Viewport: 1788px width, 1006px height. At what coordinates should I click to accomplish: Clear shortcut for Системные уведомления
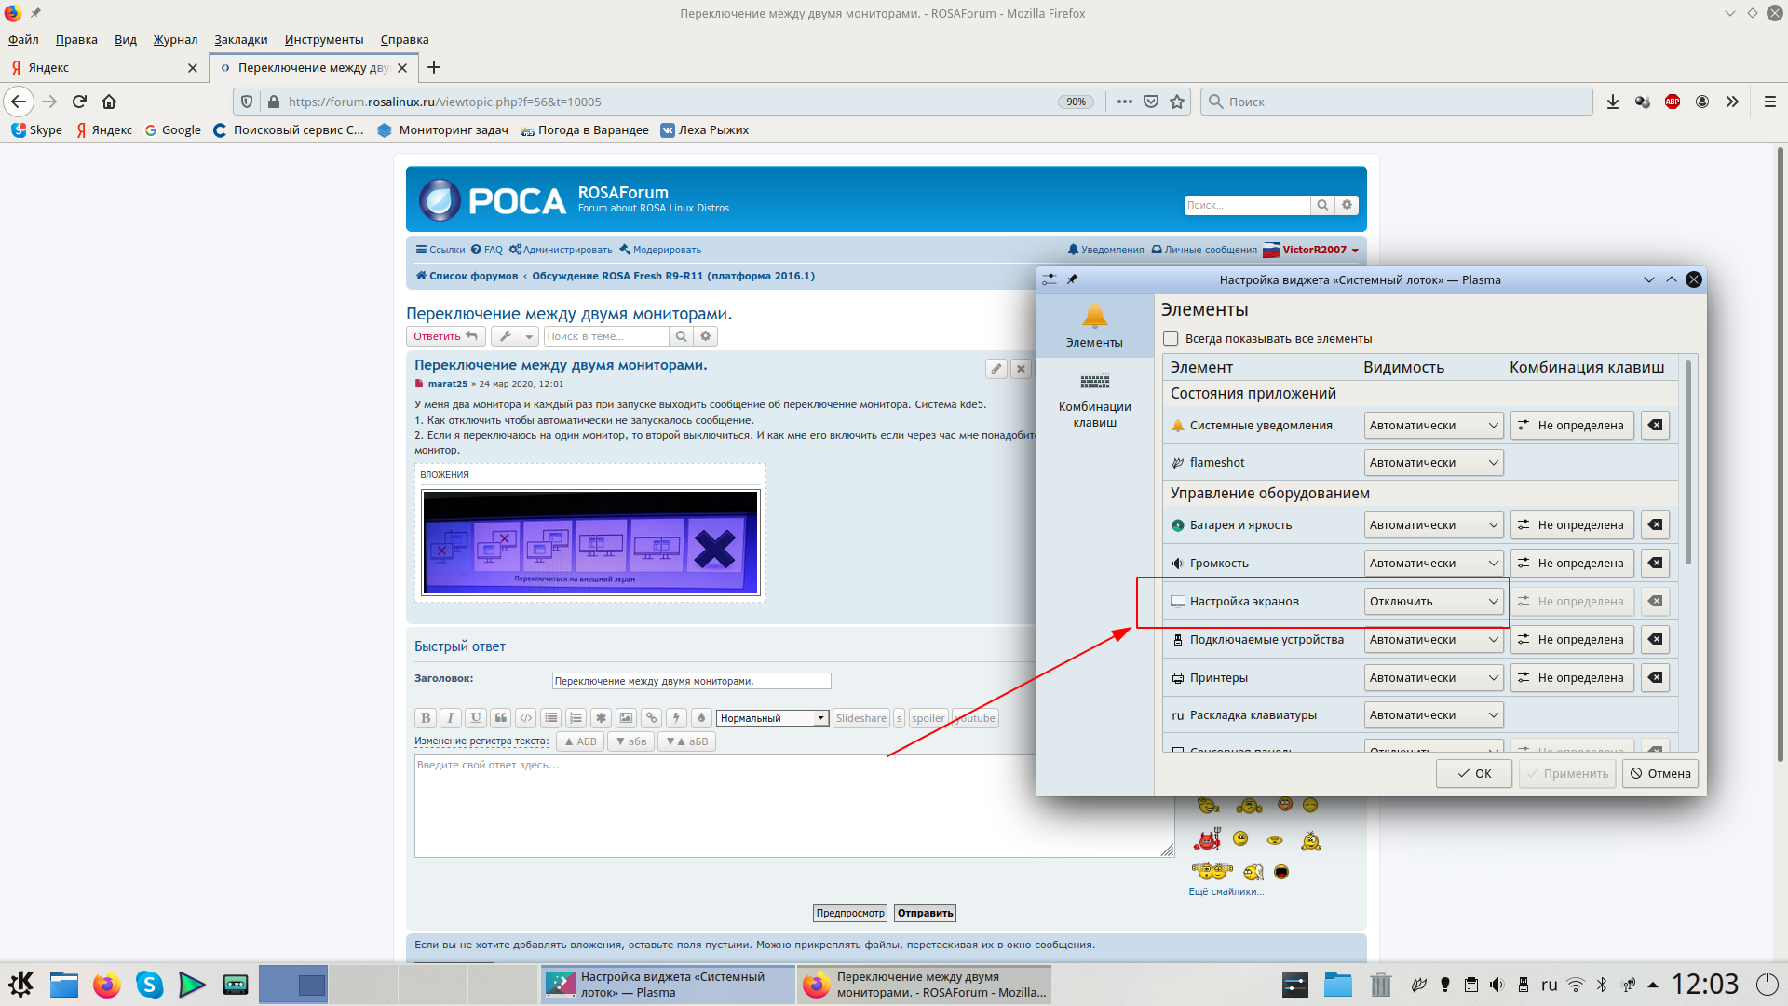click(1655, 426)
